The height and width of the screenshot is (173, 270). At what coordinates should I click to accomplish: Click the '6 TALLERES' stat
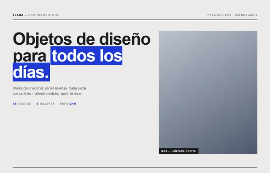click(46, 104)
